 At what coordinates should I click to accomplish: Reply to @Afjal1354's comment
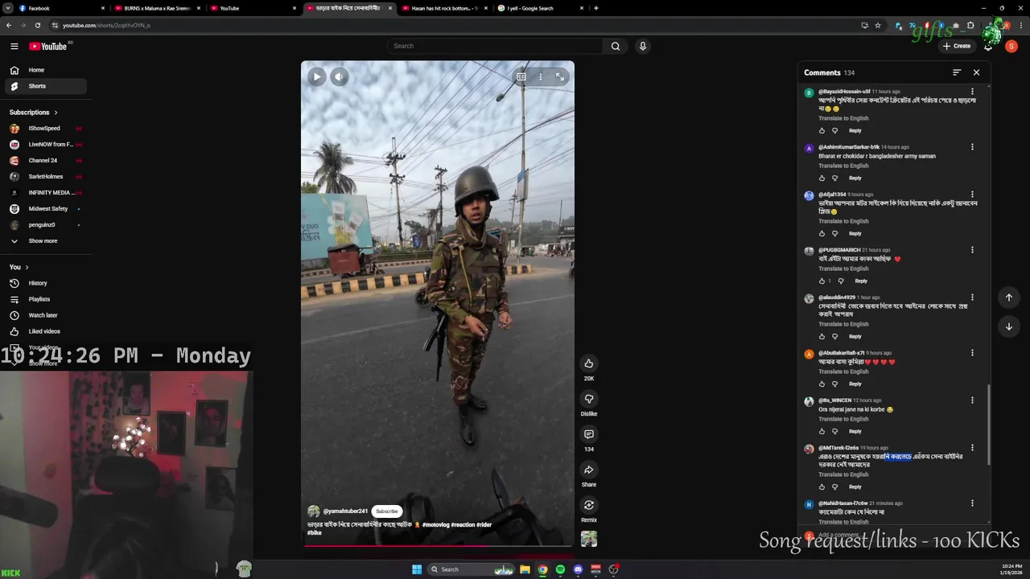pyautogui.click(x=855, y=233)
